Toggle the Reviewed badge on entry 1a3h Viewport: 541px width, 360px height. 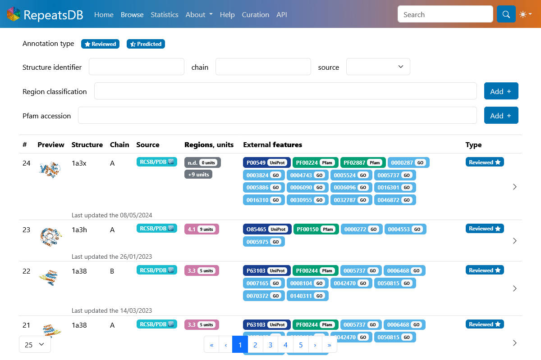click(485, 228)
